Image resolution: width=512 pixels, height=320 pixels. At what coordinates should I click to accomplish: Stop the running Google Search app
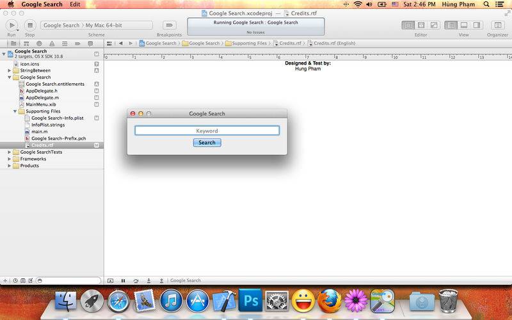(x=30, y=25)
